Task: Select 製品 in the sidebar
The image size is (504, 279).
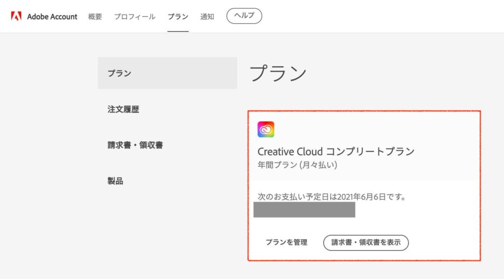Action: click(x=115, y=181)
